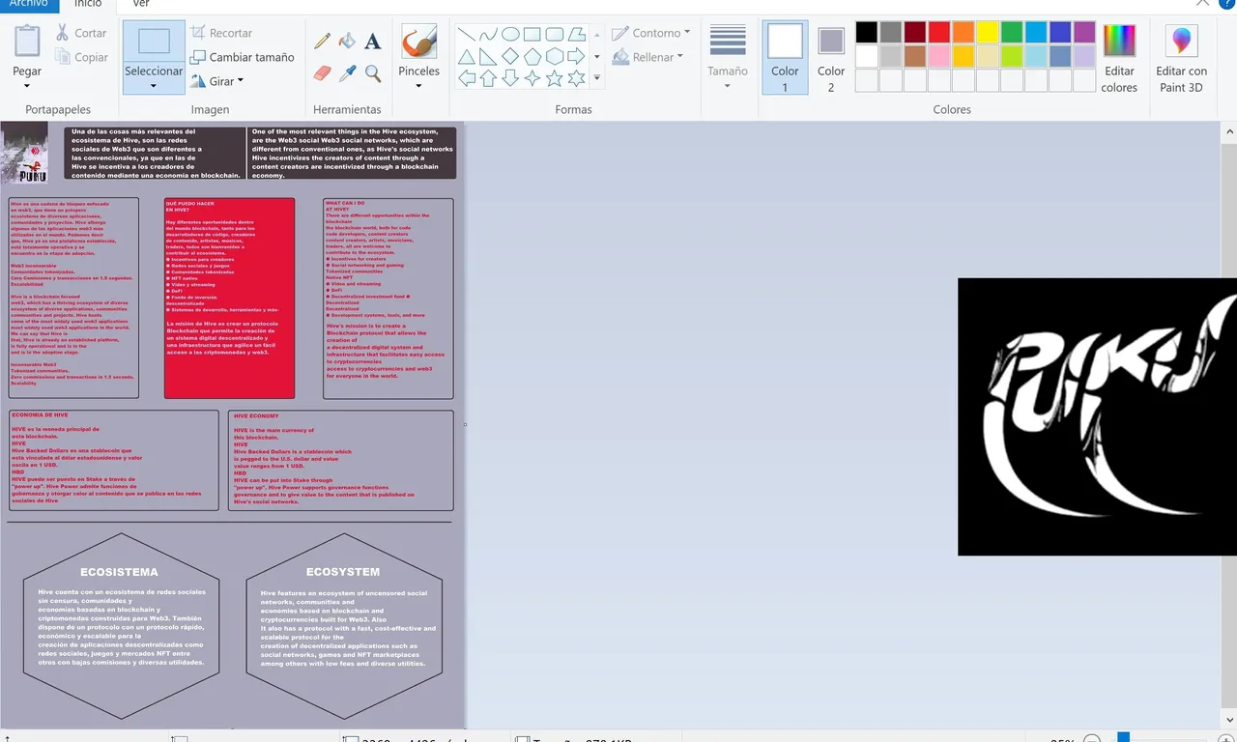The height and width of the screenshot is (742, 1237).
Task: Choose the Curve shape
Action: [x=488, y=34]
